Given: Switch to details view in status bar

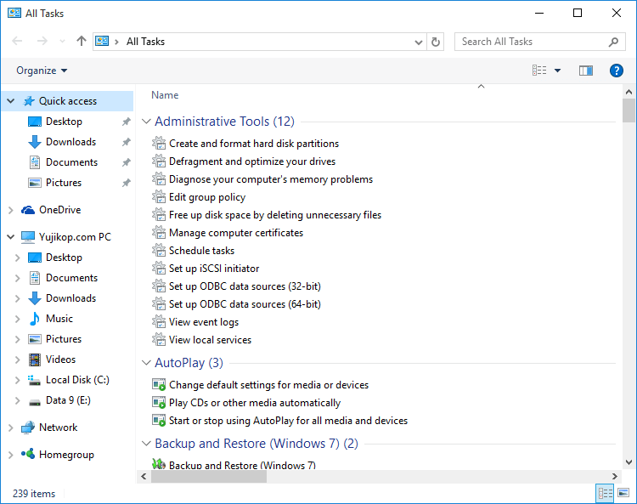Looking at the screenshot, I should tap(605, 494).
